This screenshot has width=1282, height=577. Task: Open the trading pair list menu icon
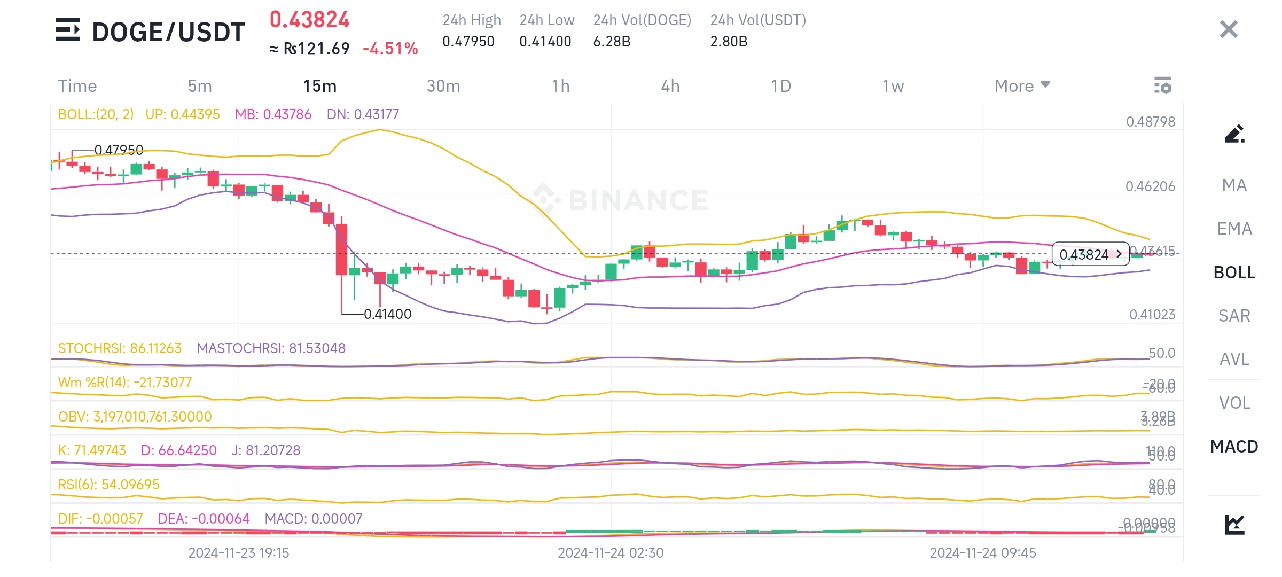point(68,30)
